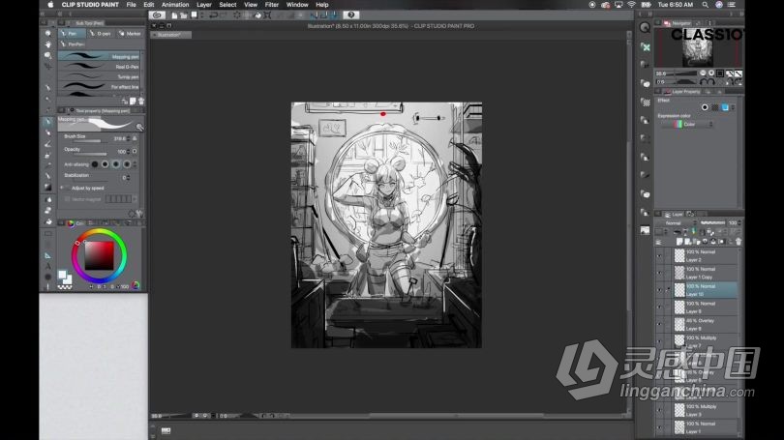Open the Animation menu
Screen dimensions: 784x440
click(175, 5)
